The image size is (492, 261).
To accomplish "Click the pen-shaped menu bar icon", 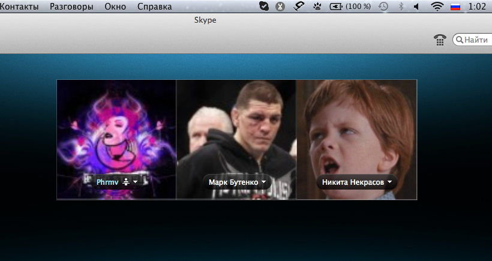I will pos(298,6).
